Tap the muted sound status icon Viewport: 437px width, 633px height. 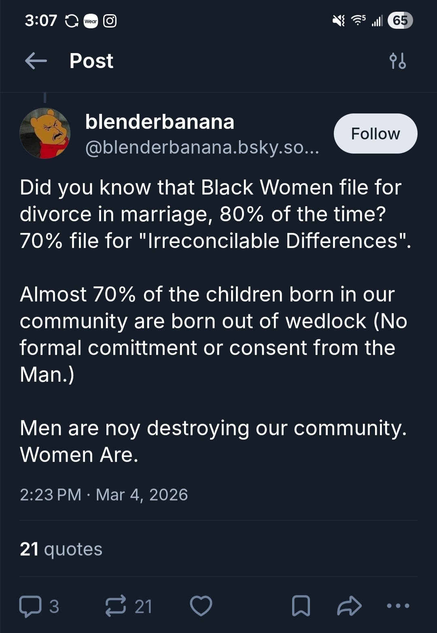click(x=338, y=20)
